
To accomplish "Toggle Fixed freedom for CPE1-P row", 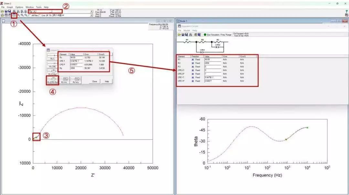I will [x=193, y=81].
